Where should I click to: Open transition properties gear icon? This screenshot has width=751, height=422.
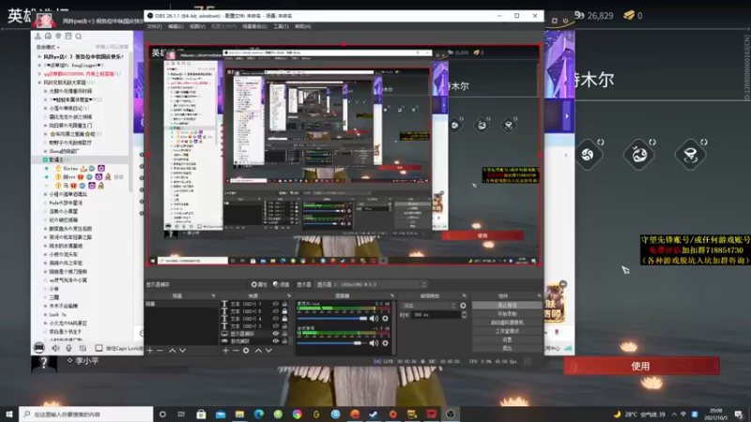click(x=463, y=306)
